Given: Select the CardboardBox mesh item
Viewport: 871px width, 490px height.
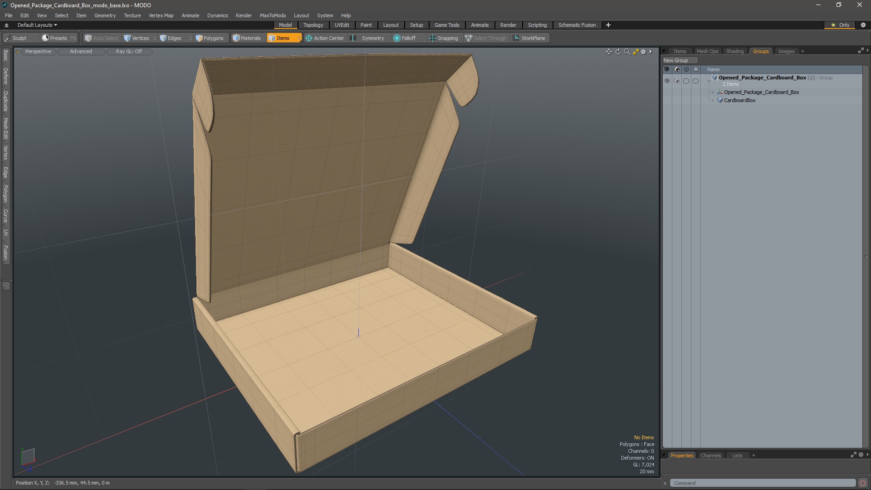Looking at the screenshot, I should click(739, 100).
